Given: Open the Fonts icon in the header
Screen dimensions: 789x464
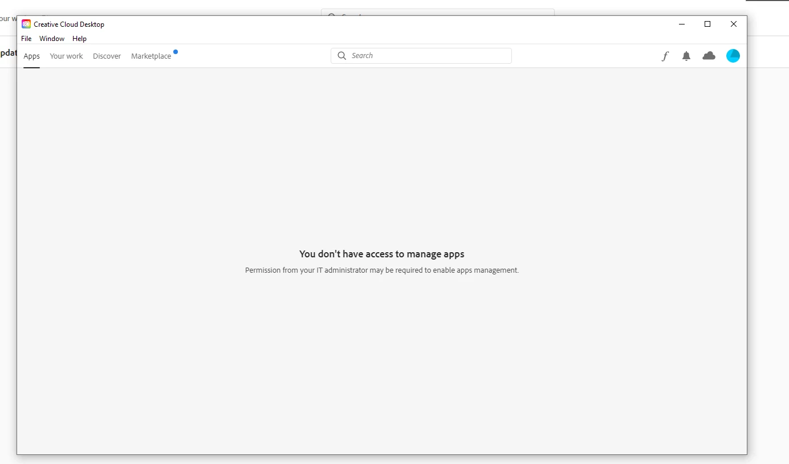Looking at the screenshot, I should click(665, 56).
